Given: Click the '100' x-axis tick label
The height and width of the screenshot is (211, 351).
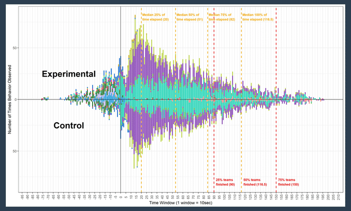Looking at the screenshot, I should coord(225,197).
